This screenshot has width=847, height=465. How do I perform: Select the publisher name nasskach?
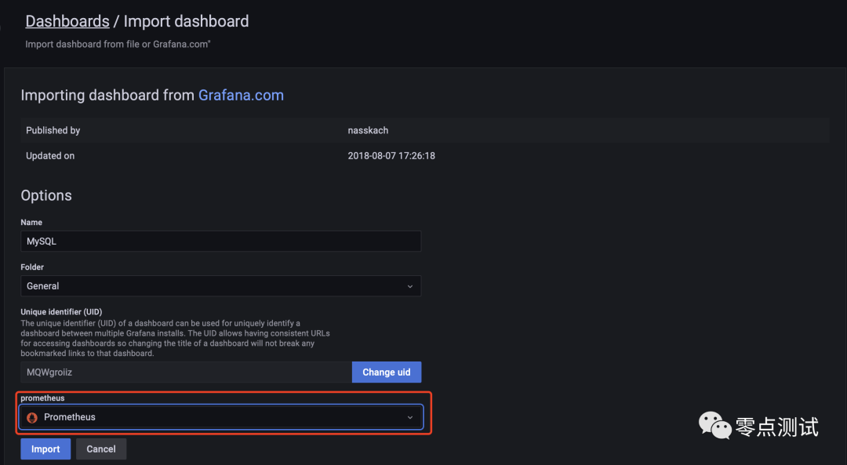368,130
